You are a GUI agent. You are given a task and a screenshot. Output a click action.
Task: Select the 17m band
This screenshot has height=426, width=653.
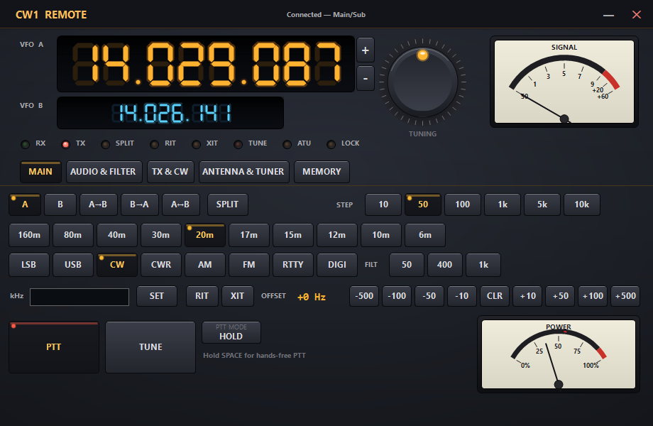coord(249,235)
